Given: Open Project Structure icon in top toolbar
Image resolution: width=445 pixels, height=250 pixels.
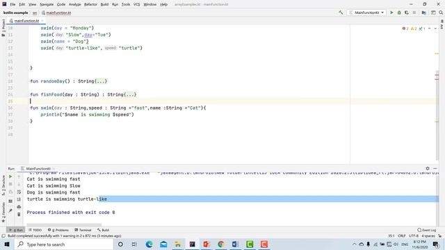Looking at the screenshot, I should click(x=423, y=12).
